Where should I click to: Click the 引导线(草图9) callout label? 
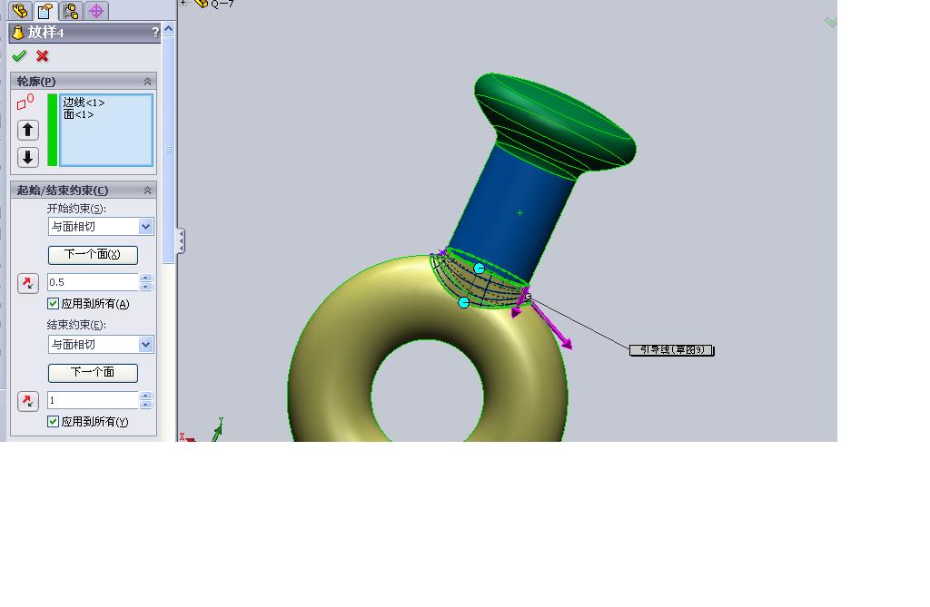pos(671,350)
